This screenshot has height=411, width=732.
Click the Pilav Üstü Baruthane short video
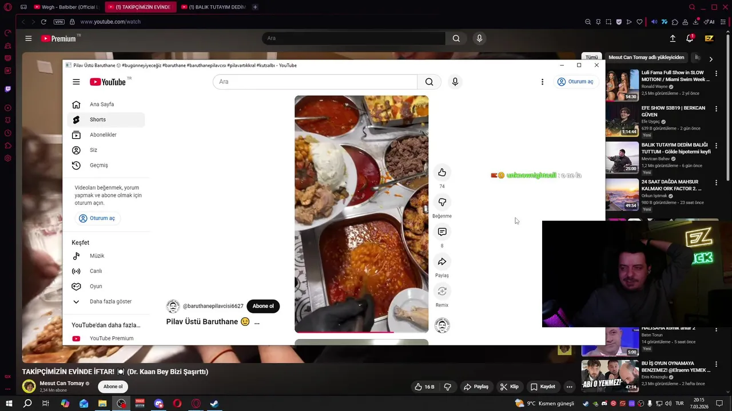coord(361,214)
